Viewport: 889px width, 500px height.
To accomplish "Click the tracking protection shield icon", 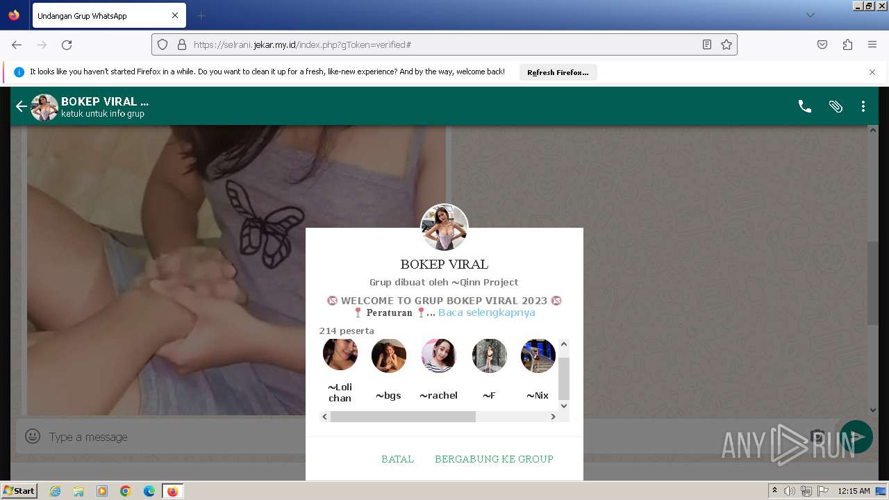I will point(163,44).
